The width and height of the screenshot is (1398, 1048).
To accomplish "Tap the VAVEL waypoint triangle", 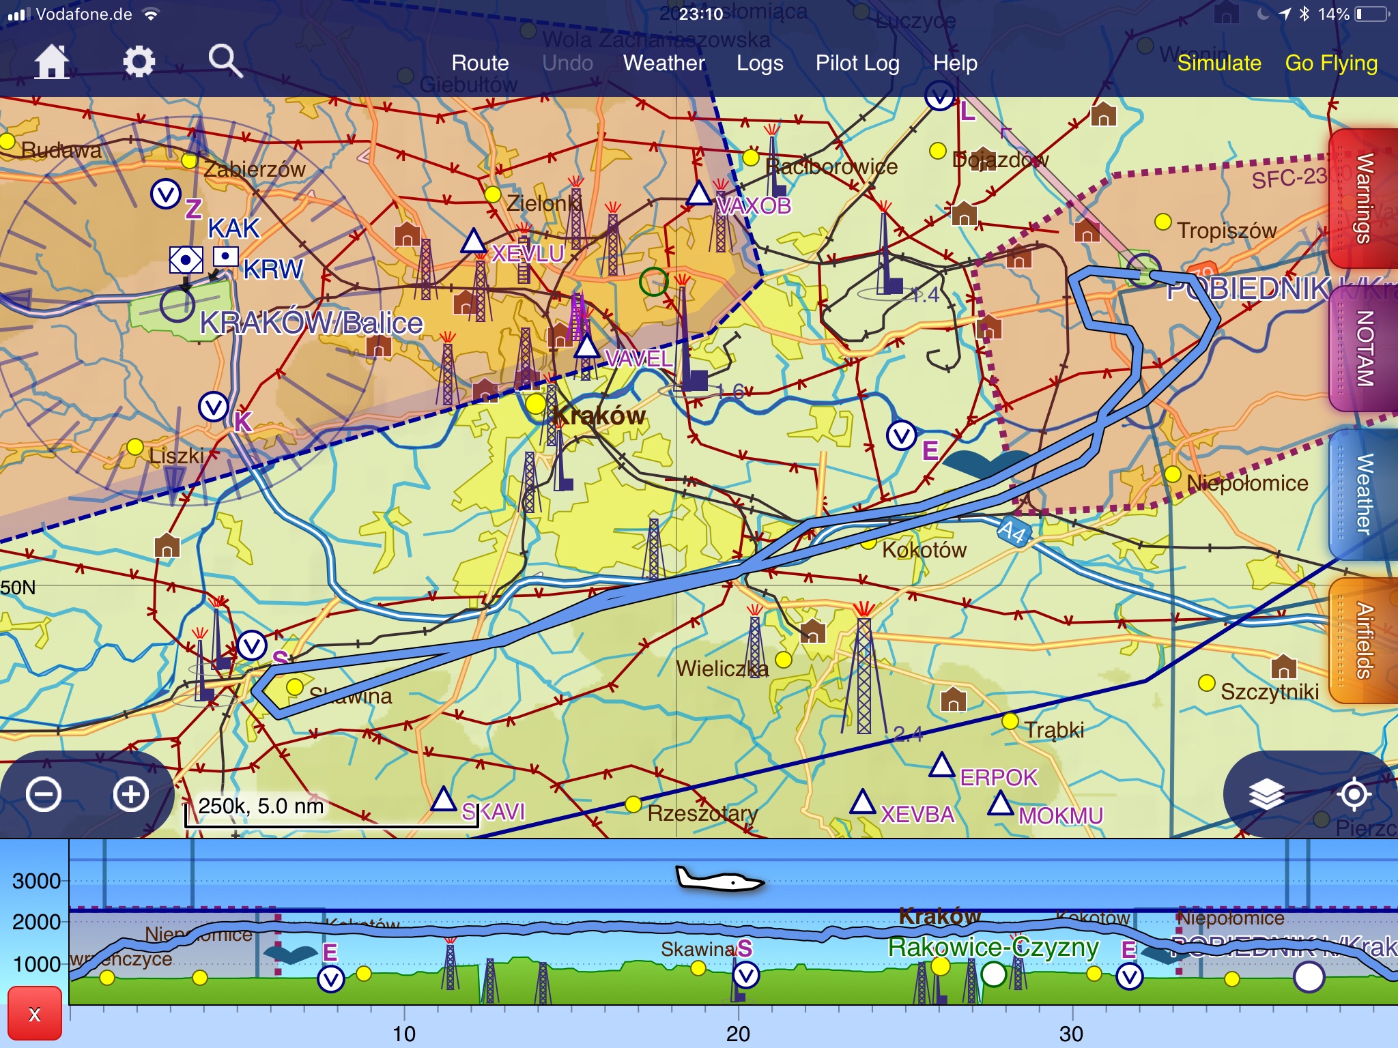I will (x=586, y=347).
